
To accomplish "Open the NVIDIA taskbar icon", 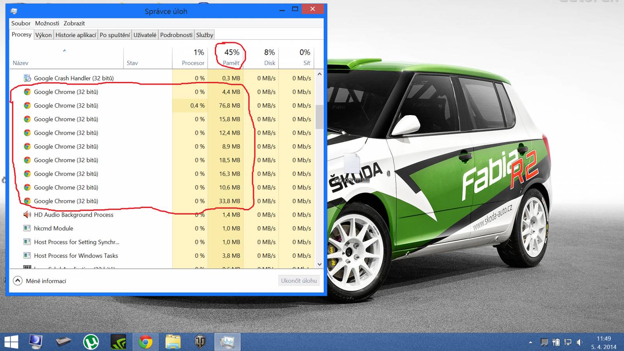I will point(118,342).
